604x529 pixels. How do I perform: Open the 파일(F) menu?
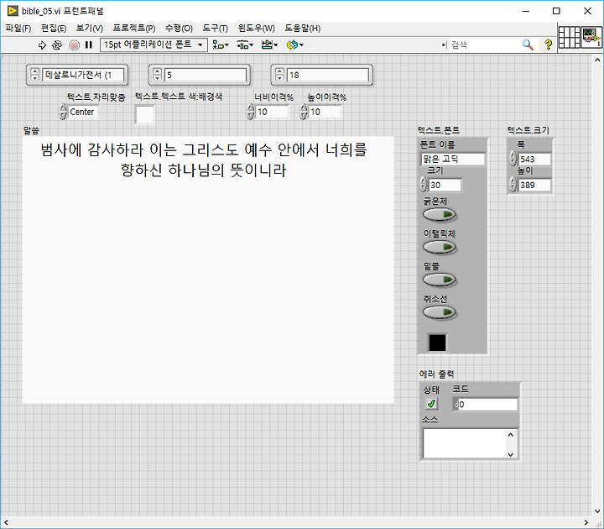click(x=18, y=29)
